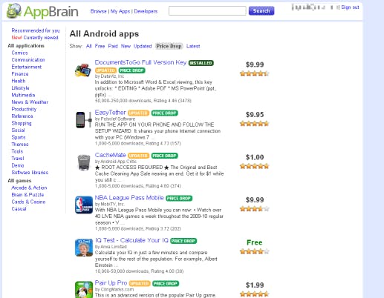Image resolution: width=384 pixels, height=298 pixels.
Task: Open the Productivity category
Action: [24, 109]
